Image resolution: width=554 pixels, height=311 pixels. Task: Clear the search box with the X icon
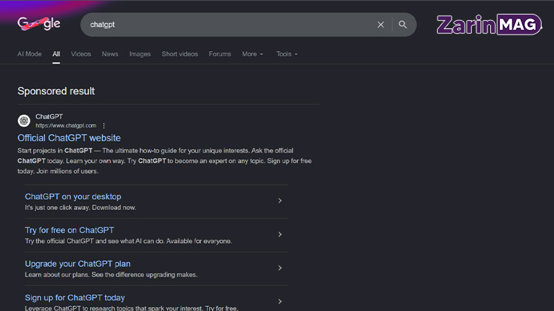[380, 25]
